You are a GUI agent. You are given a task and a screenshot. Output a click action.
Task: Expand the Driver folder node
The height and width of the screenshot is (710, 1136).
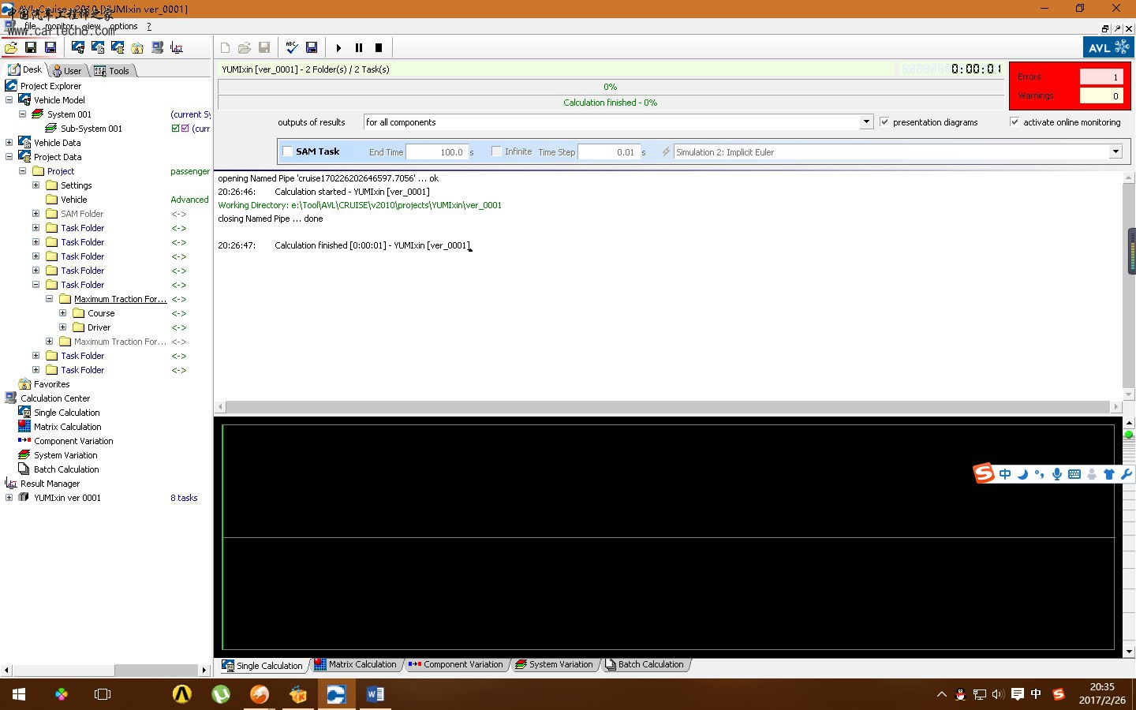coord(62,327)
